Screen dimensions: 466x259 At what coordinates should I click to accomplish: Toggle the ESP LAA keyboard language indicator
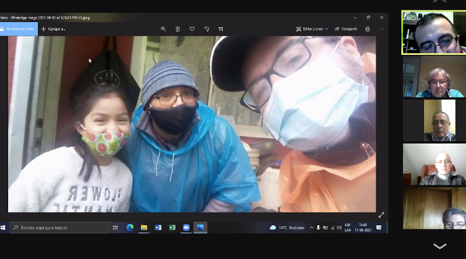pyautogui.click(x=348, y=228)
